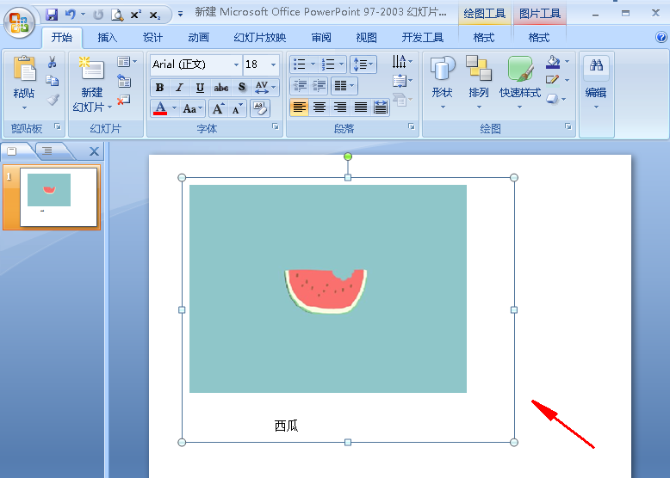Click the Cut scissors icon

point(53,63)
